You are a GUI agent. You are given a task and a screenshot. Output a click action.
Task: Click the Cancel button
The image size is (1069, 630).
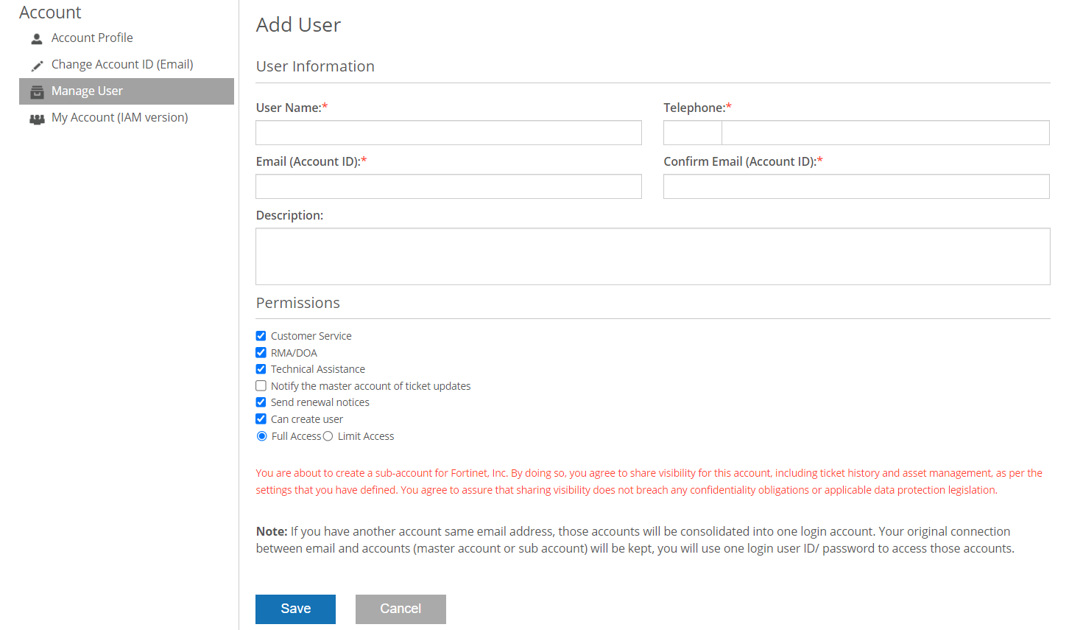click(401, 609)
